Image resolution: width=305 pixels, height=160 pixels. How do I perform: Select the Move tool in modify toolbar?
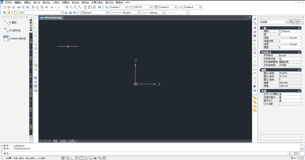255,40
